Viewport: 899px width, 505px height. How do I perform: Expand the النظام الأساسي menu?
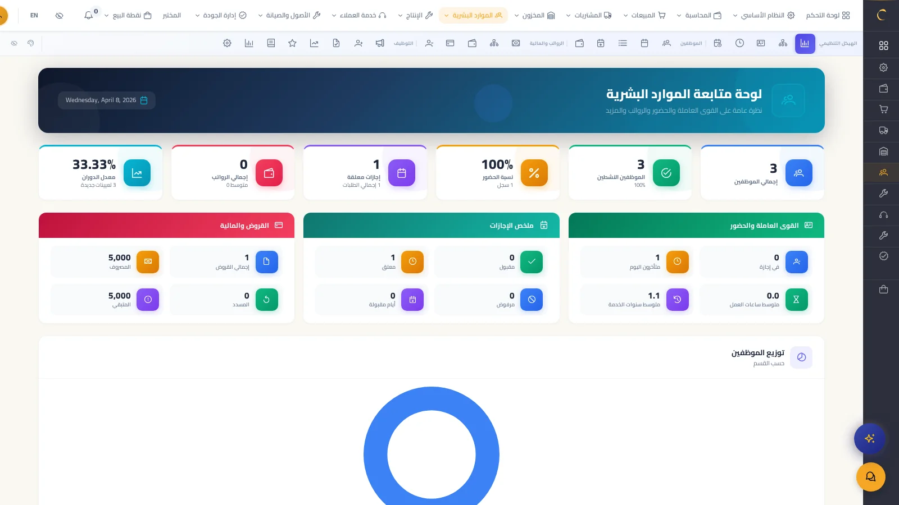click(764, 15)
